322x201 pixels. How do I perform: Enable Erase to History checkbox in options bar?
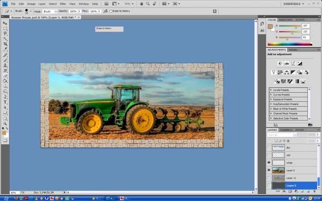111,11
